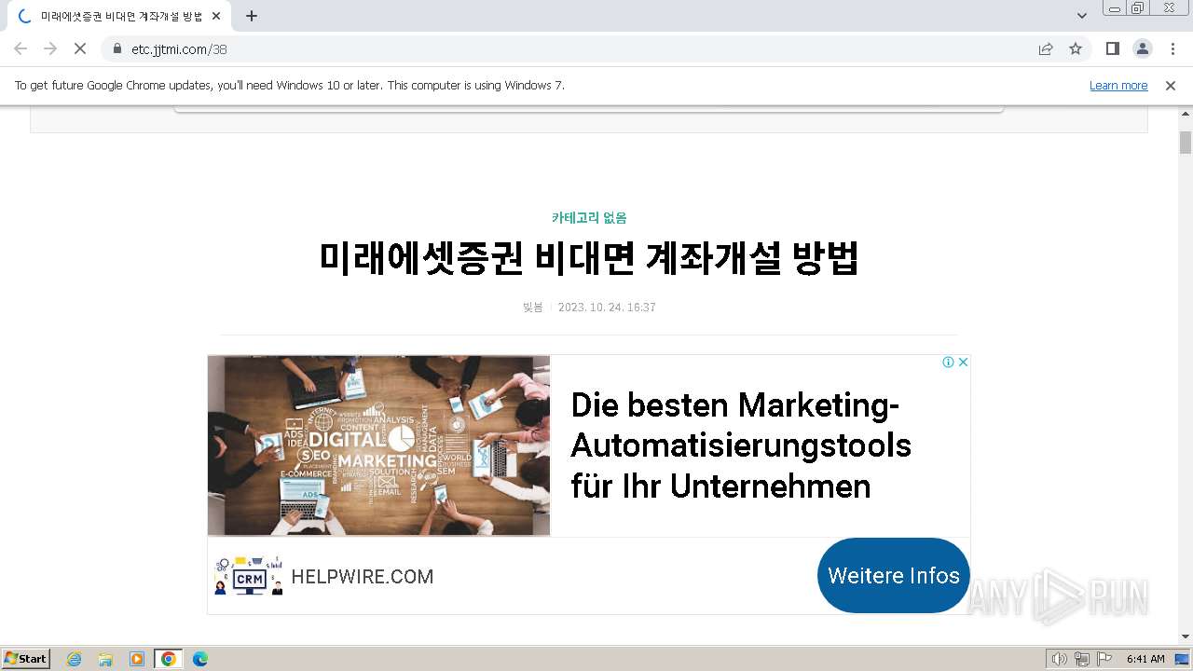Open the network tray icon
Screen dimensions: 1193x671
pyautogui.click(x=1082, y=659)
